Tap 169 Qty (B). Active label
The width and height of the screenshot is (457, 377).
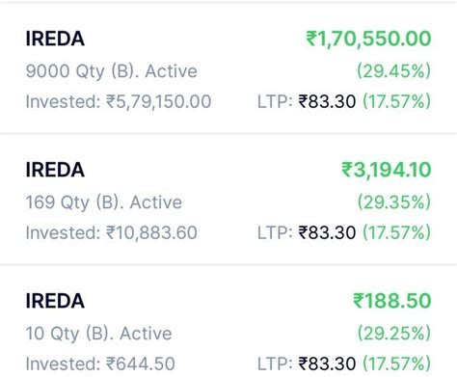[x=104, y=202]
